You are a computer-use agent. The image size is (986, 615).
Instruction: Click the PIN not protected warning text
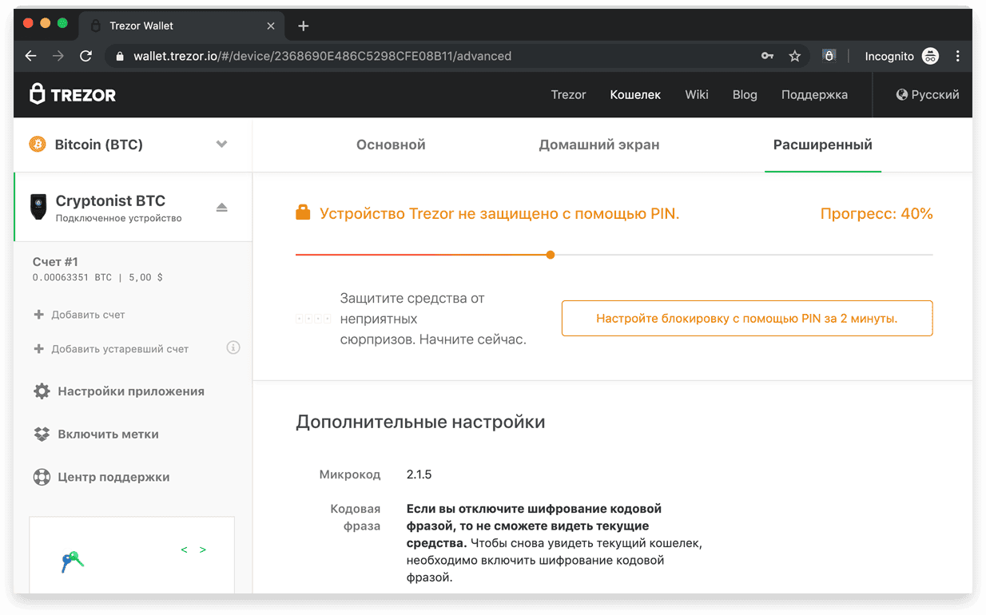499,213
